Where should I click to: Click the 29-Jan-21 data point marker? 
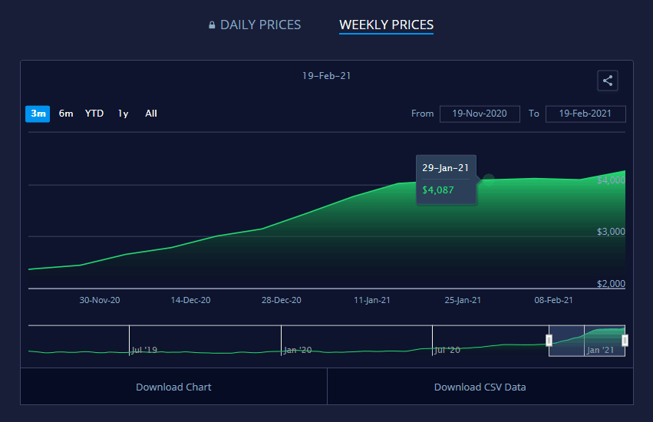pyautogui.click(x=488, y=180)
